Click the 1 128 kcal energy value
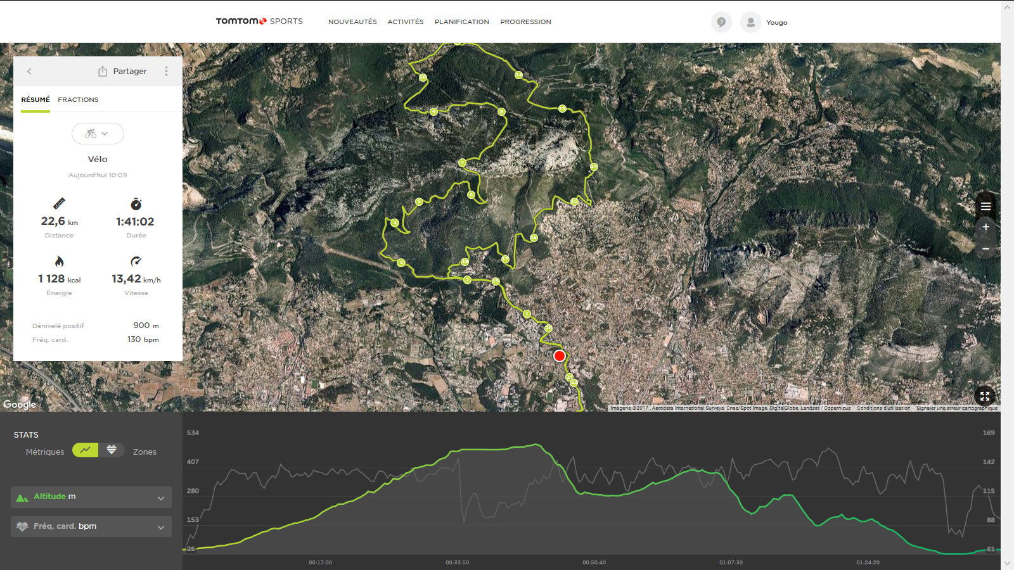The width and height of the screenshot is (1014, 570). 60,279
